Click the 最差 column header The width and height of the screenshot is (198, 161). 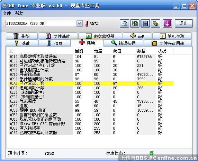point(101,51)
